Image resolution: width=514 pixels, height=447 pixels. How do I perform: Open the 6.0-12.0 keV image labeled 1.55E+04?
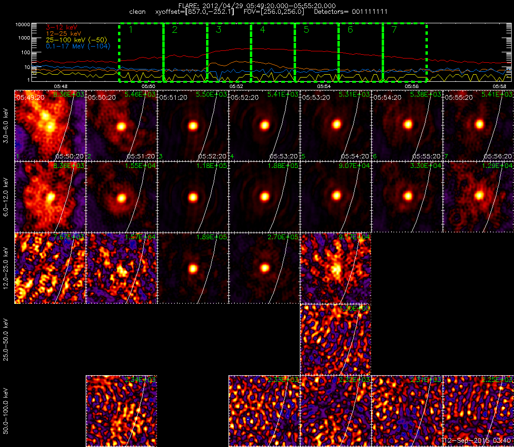[x=121, y=197]
